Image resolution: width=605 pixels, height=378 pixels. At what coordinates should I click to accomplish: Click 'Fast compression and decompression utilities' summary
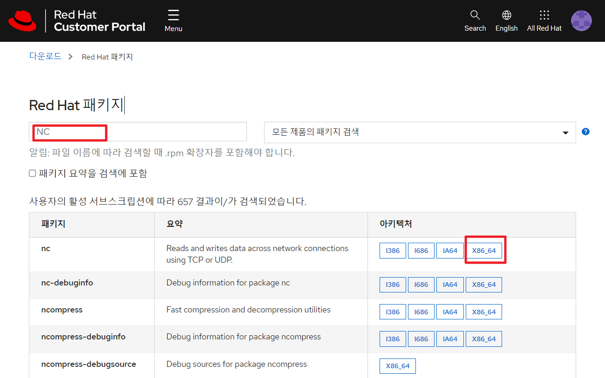tap(248, 310)
